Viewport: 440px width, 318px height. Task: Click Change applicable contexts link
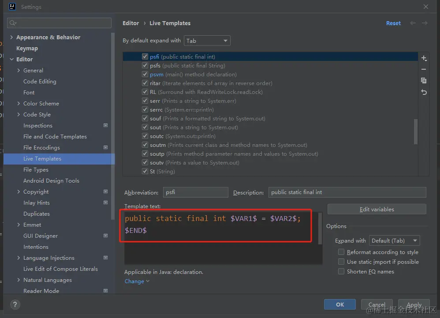(137, 281)
